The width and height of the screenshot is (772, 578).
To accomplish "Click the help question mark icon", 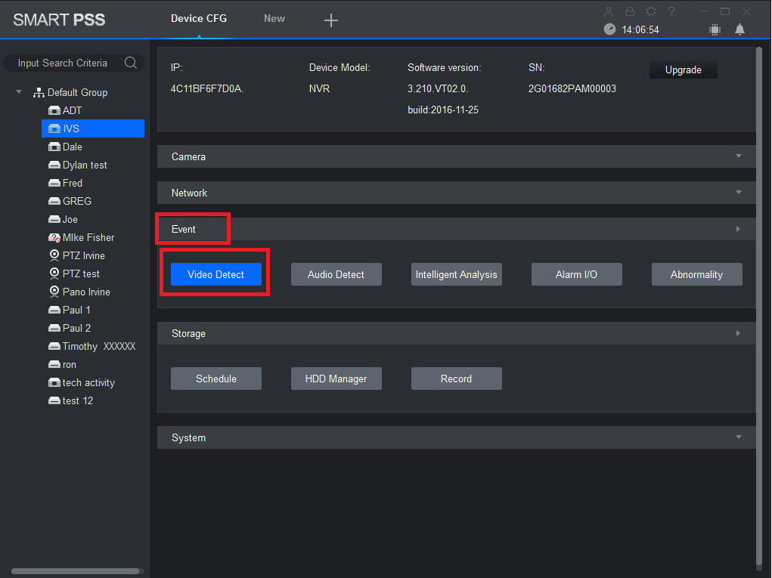I will [x=671, y=11].
